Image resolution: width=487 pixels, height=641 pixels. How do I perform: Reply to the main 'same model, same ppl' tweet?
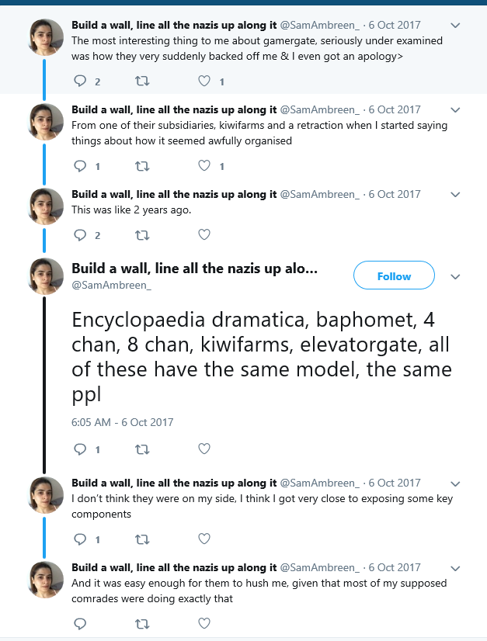(x=80, y=449)
